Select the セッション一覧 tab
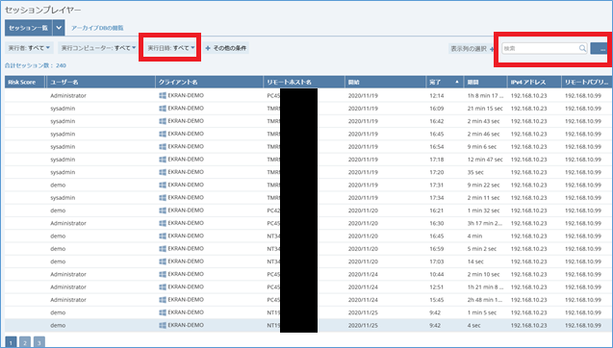This screenshot has height=348, width=613. [29, 28]
